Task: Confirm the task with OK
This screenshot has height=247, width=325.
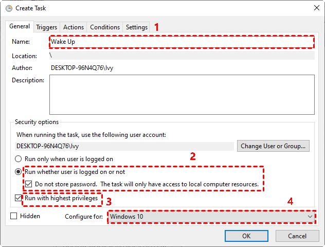Action: 246,236
